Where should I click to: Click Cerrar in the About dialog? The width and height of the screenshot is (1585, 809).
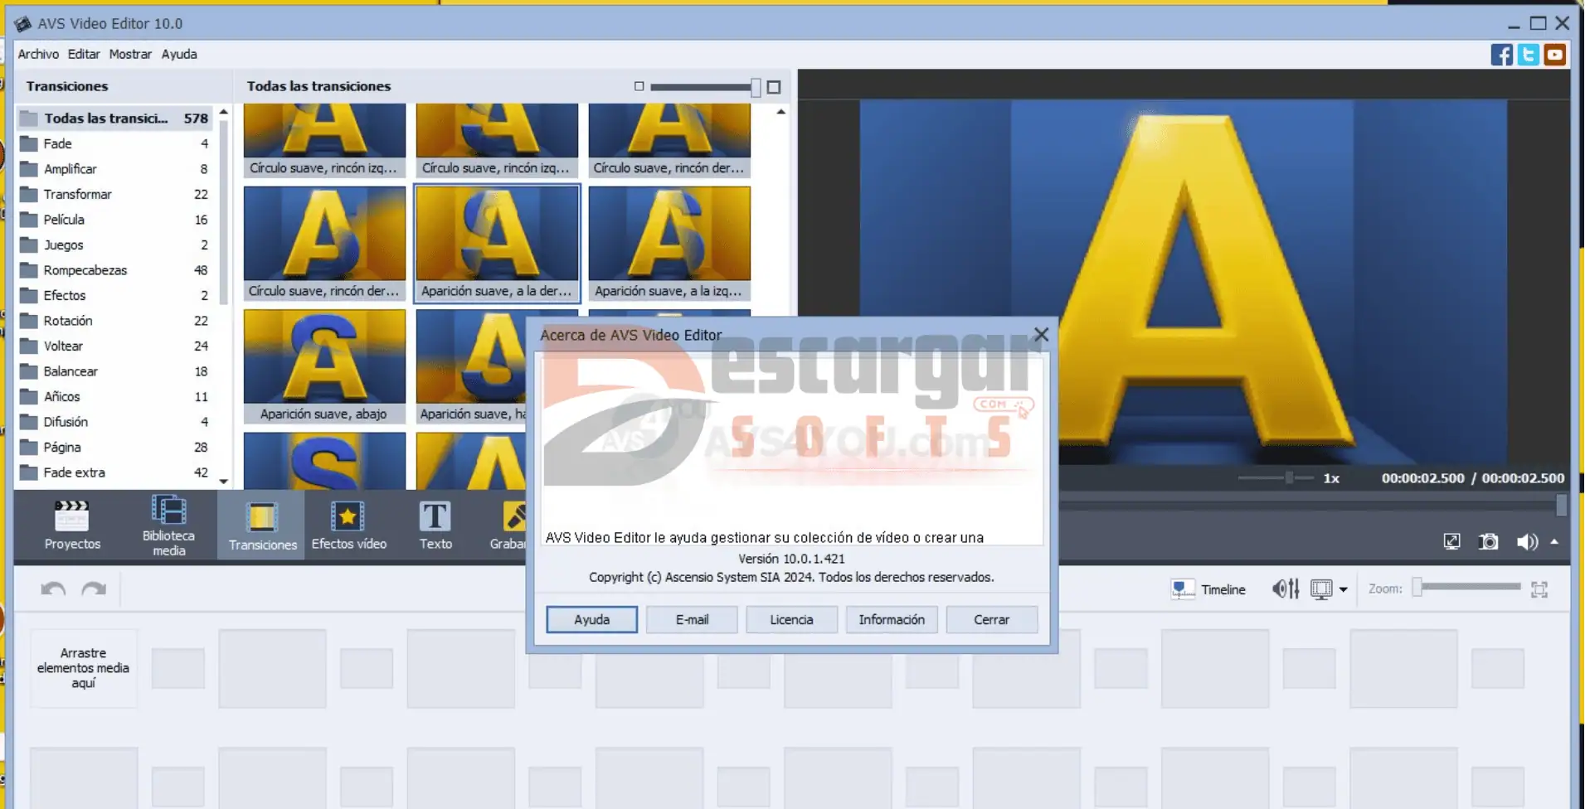(991, 619)
